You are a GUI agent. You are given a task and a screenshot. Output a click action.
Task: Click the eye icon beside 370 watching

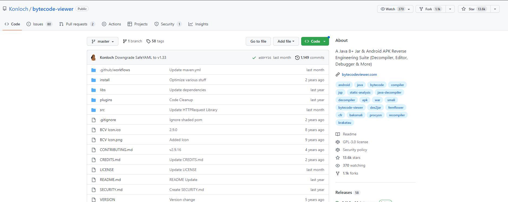pos(338,166)
